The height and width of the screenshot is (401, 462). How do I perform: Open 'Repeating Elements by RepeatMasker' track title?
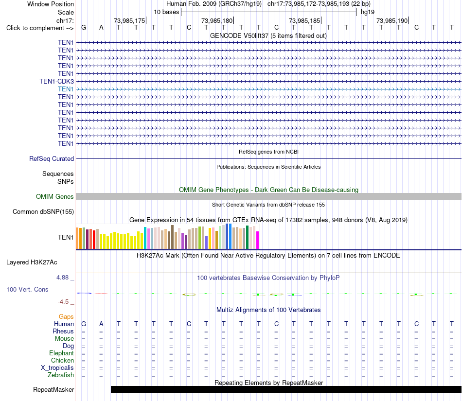[x=268, y=383]
